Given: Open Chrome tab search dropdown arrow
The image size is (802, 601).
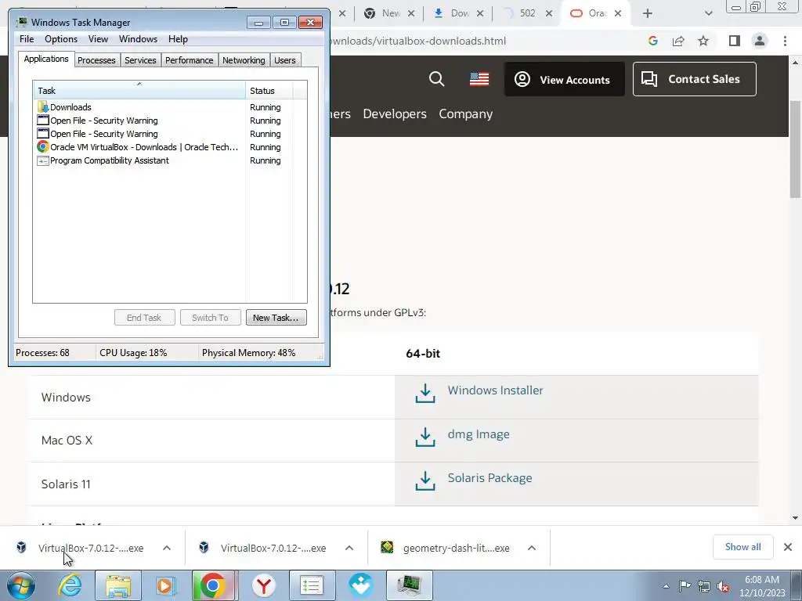Looking at the screenshot, I should coord(708,13).
